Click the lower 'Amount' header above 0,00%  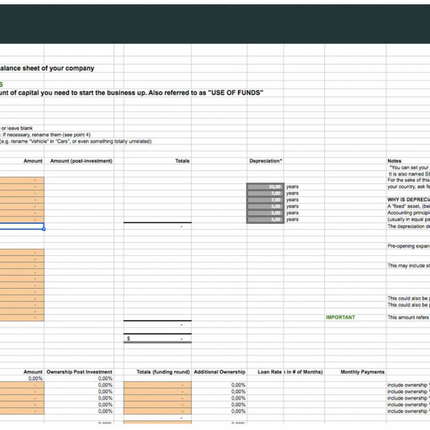[33, 372]
